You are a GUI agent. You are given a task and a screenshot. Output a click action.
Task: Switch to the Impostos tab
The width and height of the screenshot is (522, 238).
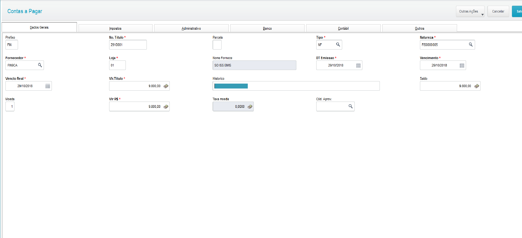click(x=115, y=28)
